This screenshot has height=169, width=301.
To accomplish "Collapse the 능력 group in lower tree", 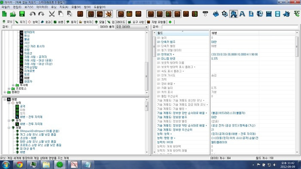I will [x=9, y=103].
